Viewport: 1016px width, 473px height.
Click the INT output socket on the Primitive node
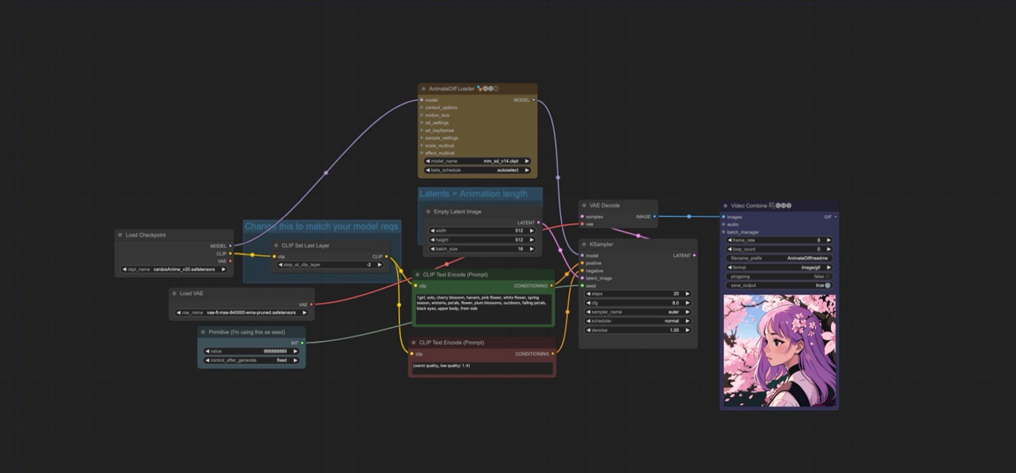coord(303,342)
